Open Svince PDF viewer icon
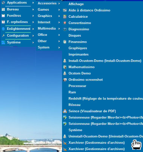 65,111
